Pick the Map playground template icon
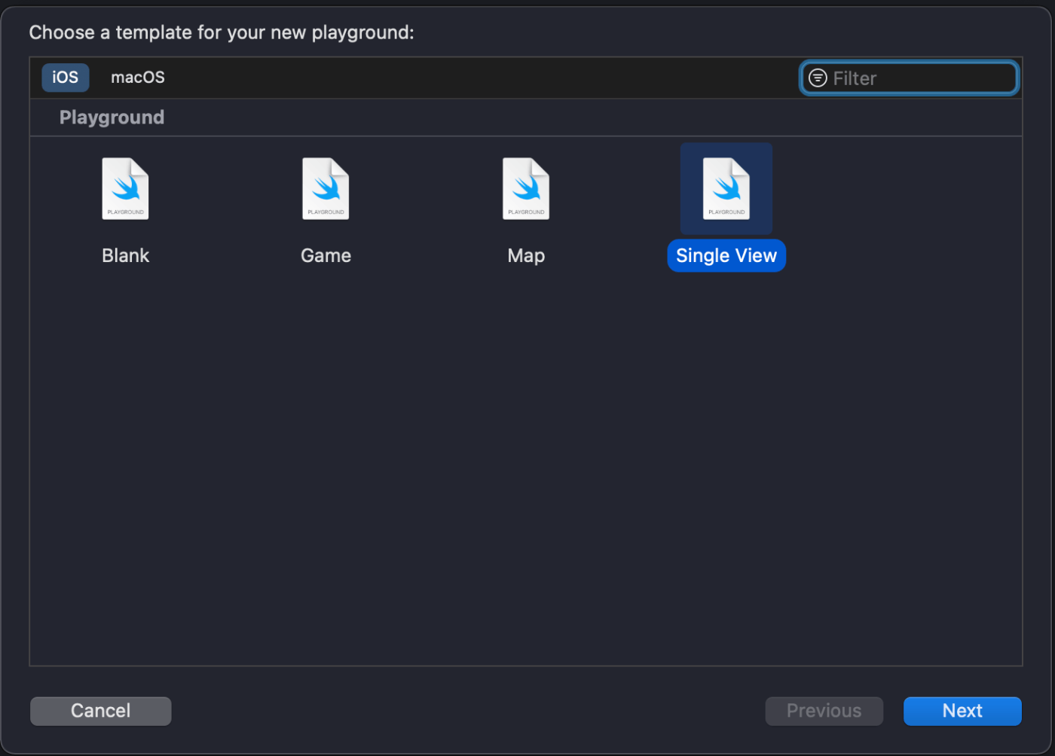 (526, 189)
